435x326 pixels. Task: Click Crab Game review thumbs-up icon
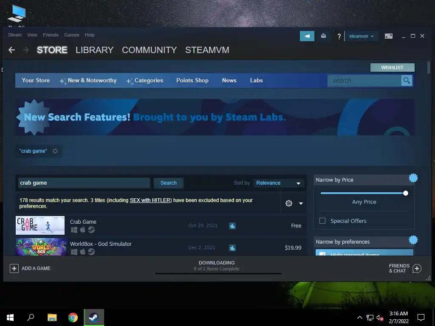[232, 226]
